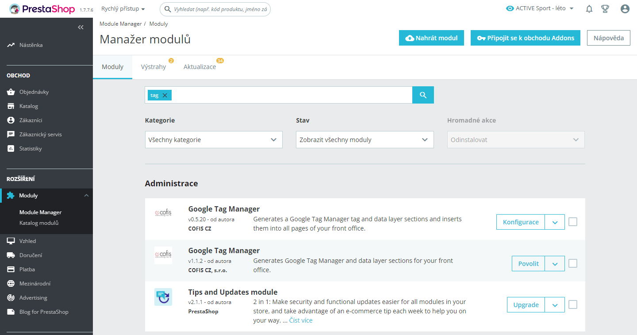The height and width of the screenshot is (335, 637).
Task: Focus the module search tag input field
Action: click(292, 95)
